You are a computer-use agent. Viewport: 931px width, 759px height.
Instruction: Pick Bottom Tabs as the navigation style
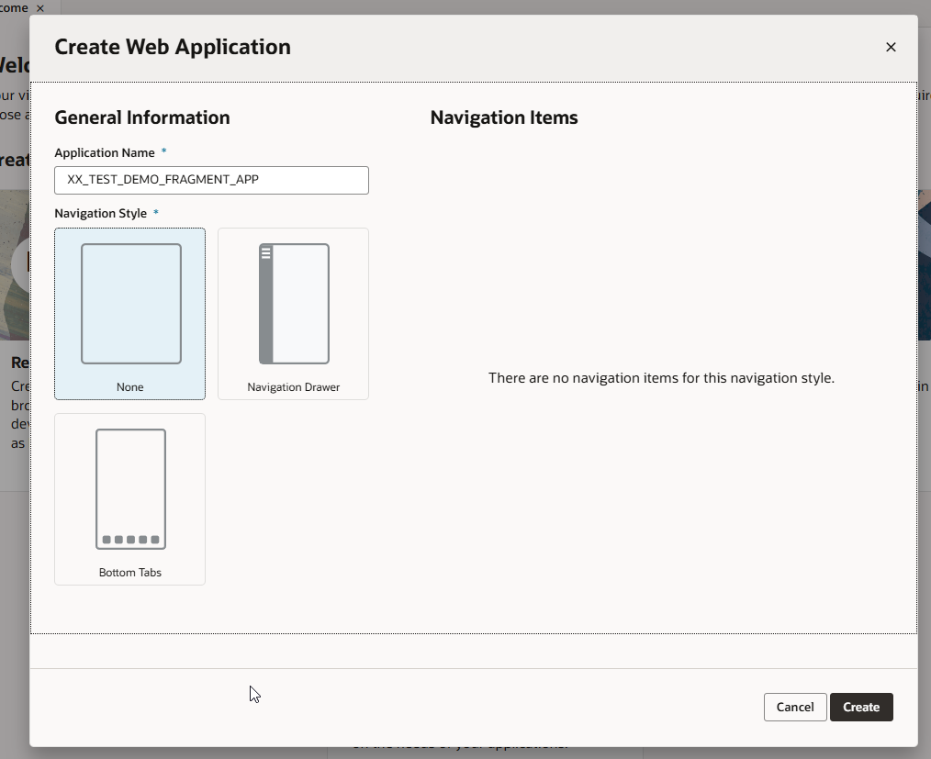[x=129, y=498]
